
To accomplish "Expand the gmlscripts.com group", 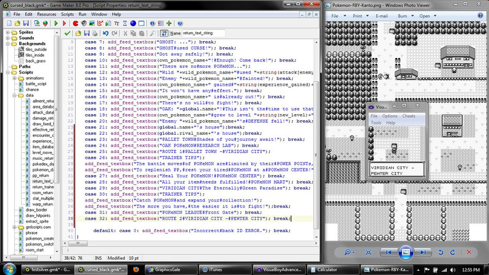I will (15, 227).
